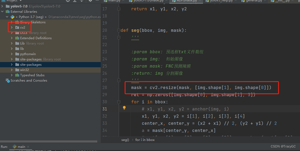300x151 pixels.
Task: Click the light bulb intention icon on line 31
Action: 124,108
